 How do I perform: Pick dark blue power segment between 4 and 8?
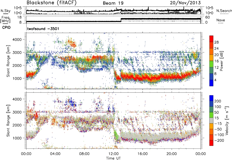(x=211, y=77)
